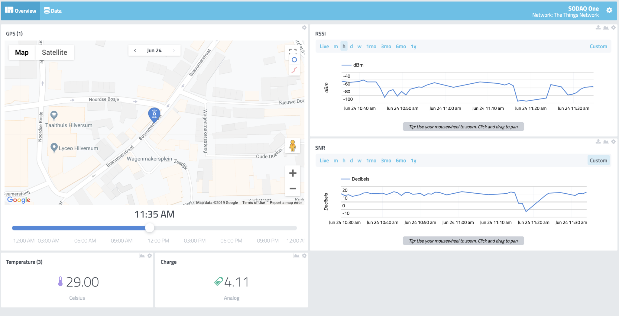Screen dimensions: 619x316
Task: Show Temperature widget as chart icon
Action: 142,256
